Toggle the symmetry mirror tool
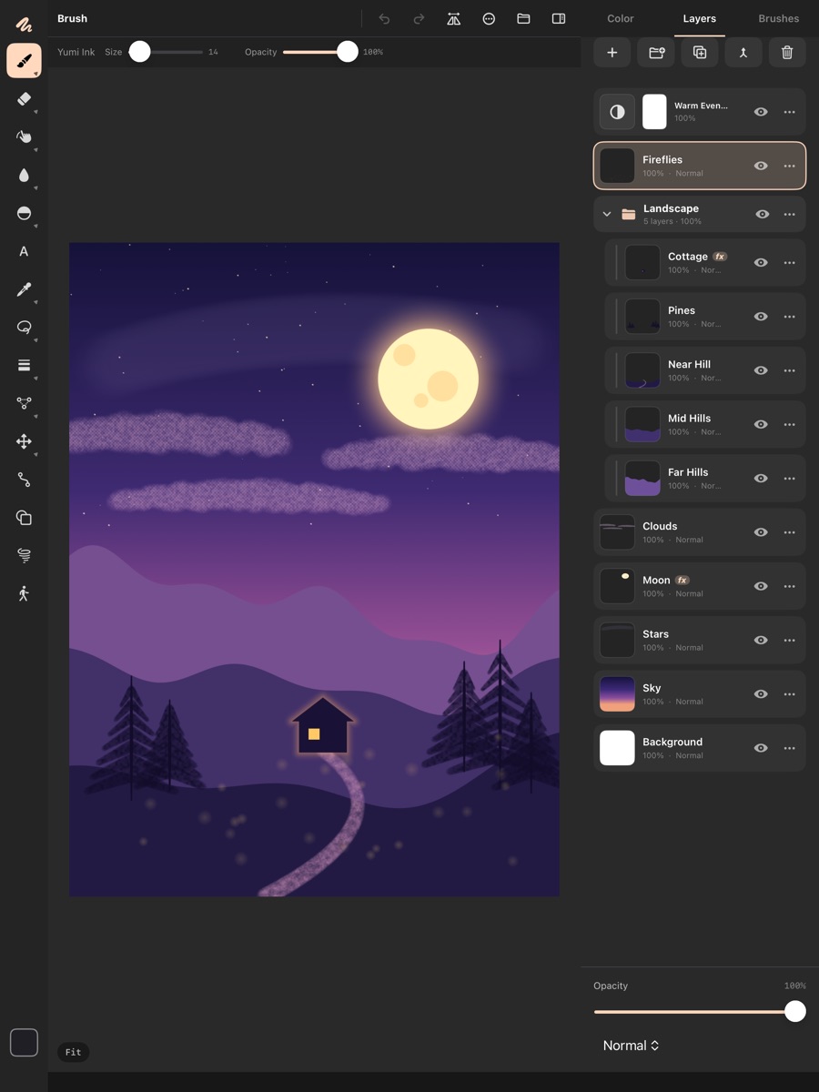The width and height of the screenshot is (819, 1092). pos(453,18)
